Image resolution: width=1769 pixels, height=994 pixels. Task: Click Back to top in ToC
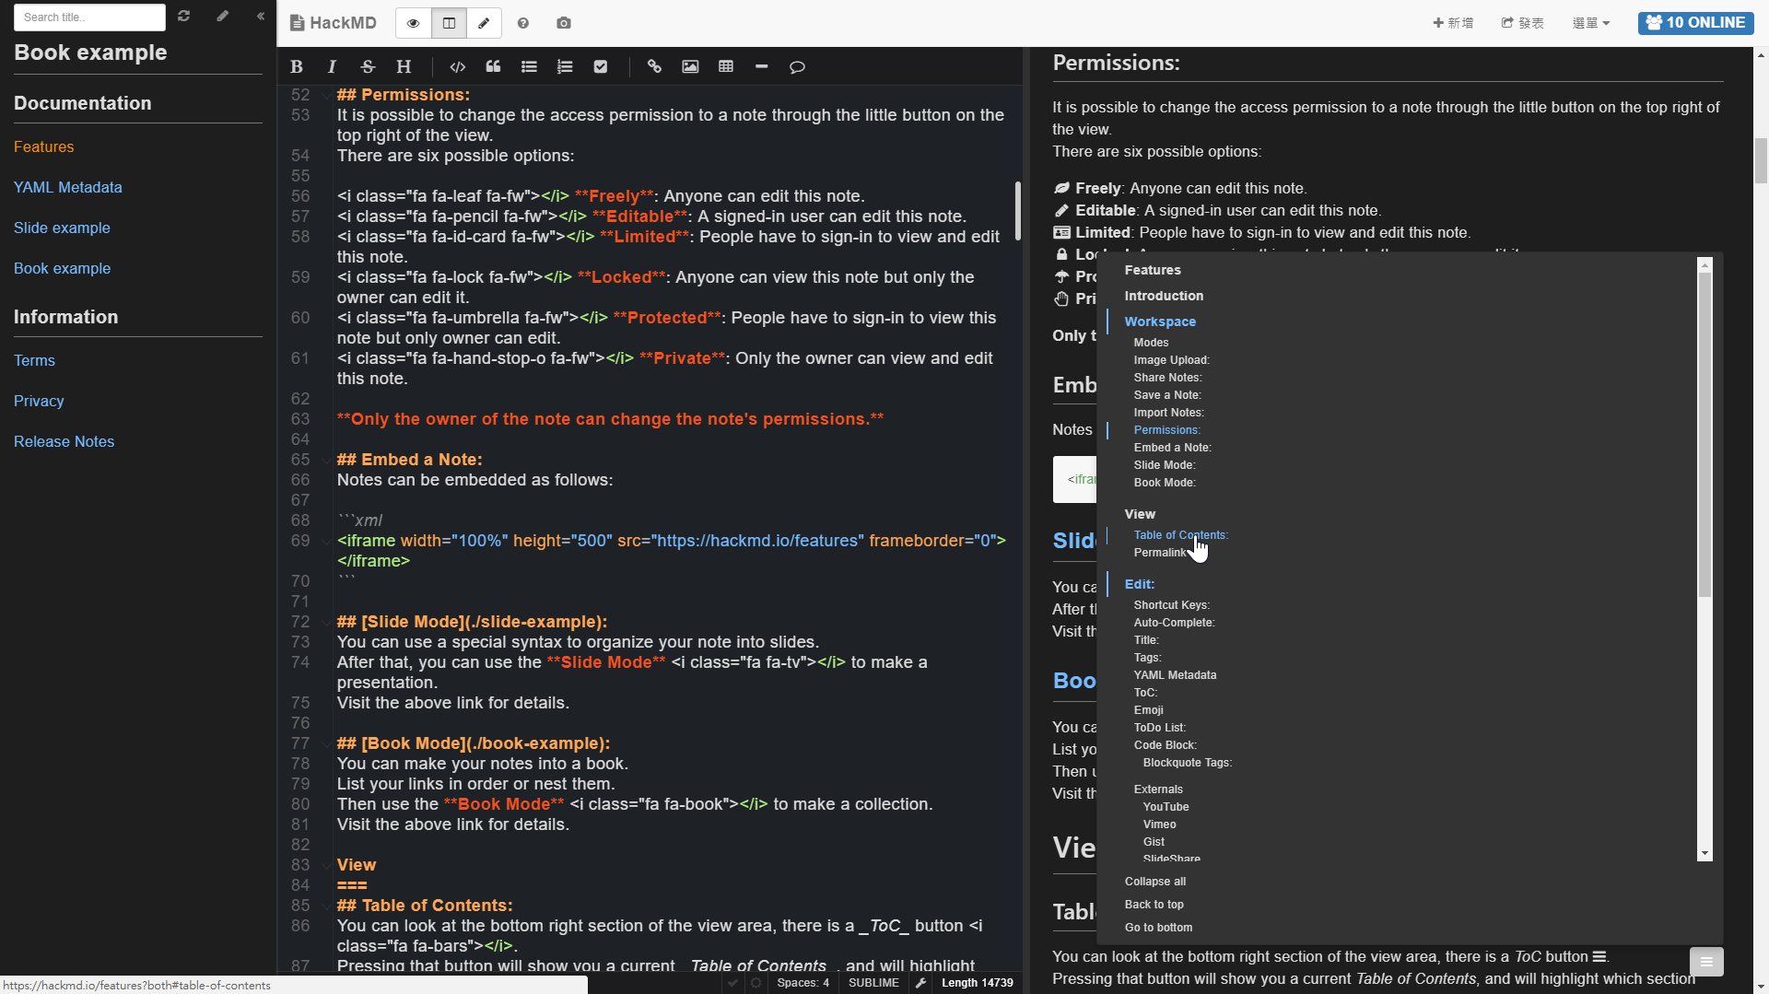pos(1154,905)
